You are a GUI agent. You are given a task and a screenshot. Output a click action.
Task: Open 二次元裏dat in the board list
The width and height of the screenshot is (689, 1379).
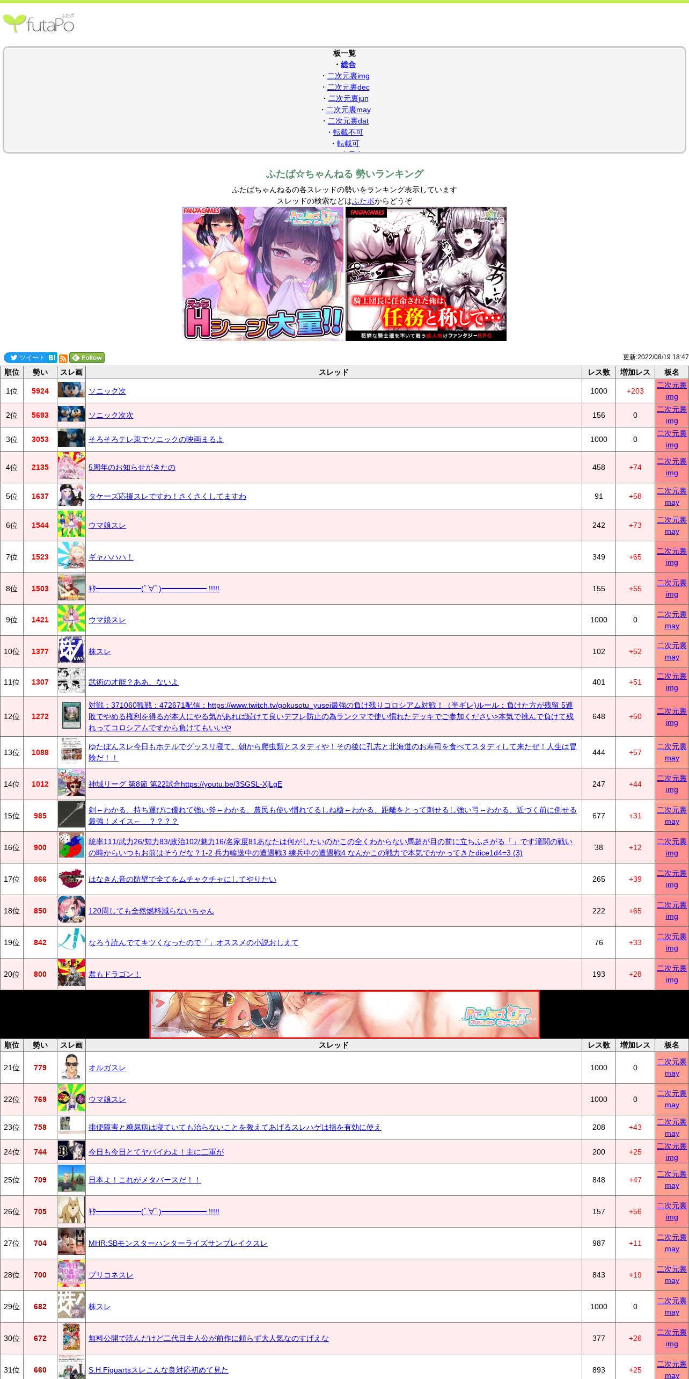[x=348, y=121]
